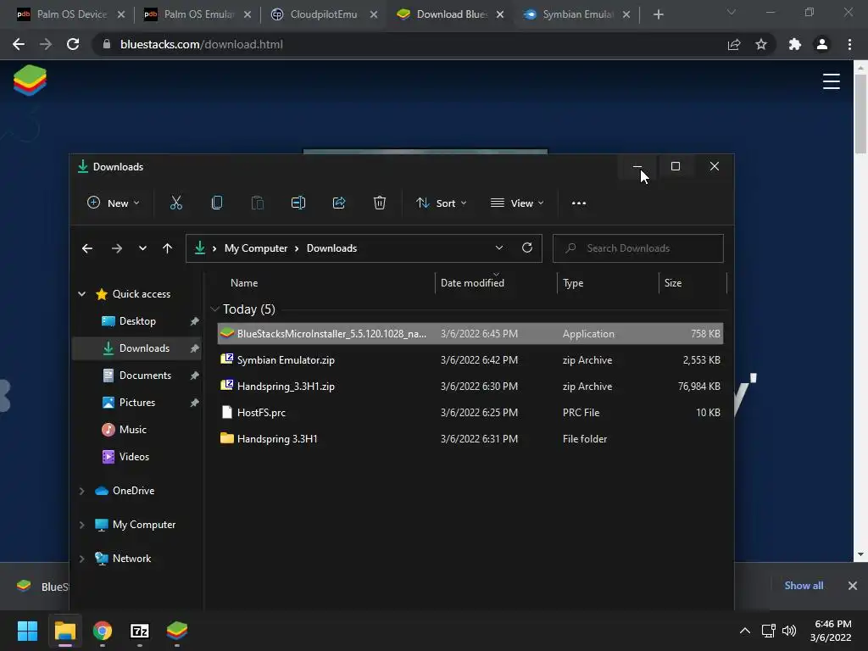Click the Chrome address bar URL
868x651 pixels.
click(x=202, y=44)
